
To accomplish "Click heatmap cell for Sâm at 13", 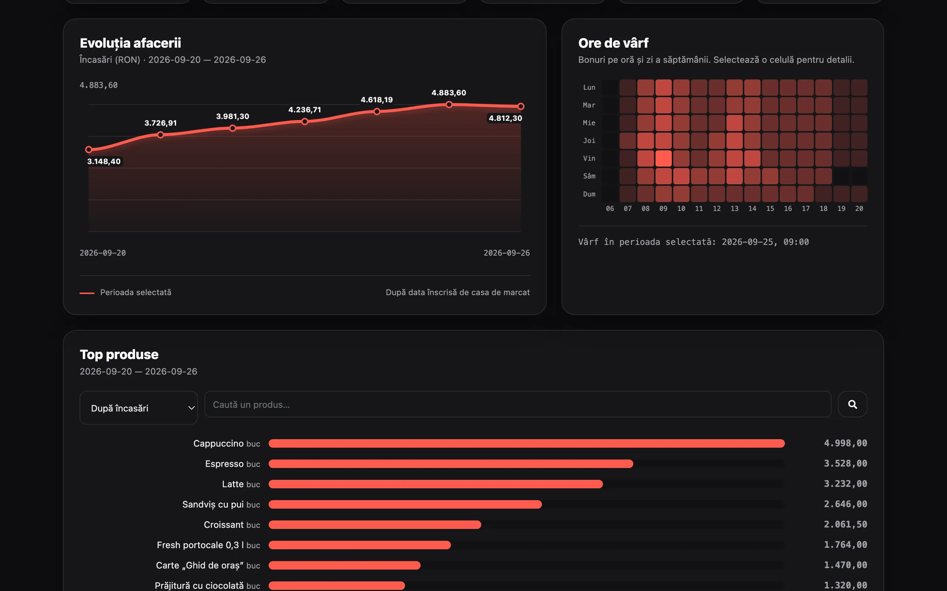I will (x=735, y=176).
